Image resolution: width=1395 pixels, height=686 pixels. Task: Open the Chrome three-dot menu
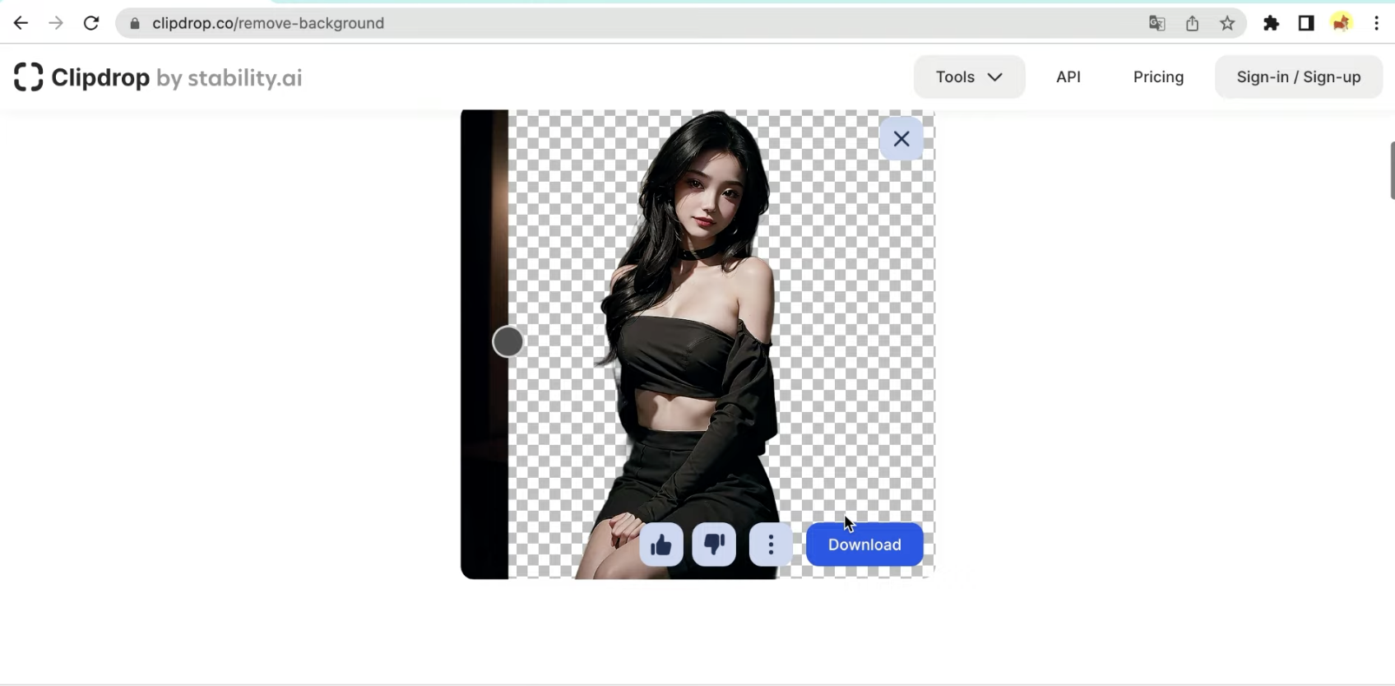(x=1376, y=23)
